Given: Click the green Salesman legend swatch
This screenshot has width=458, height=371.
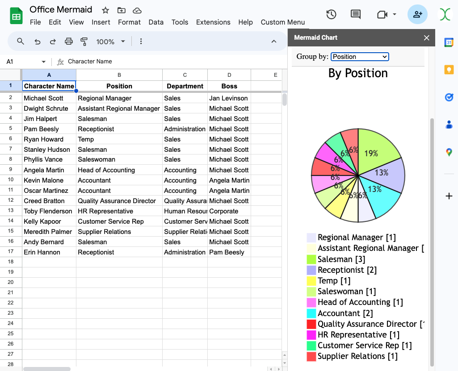Looking at the screenshot, I should coord(311,259).
